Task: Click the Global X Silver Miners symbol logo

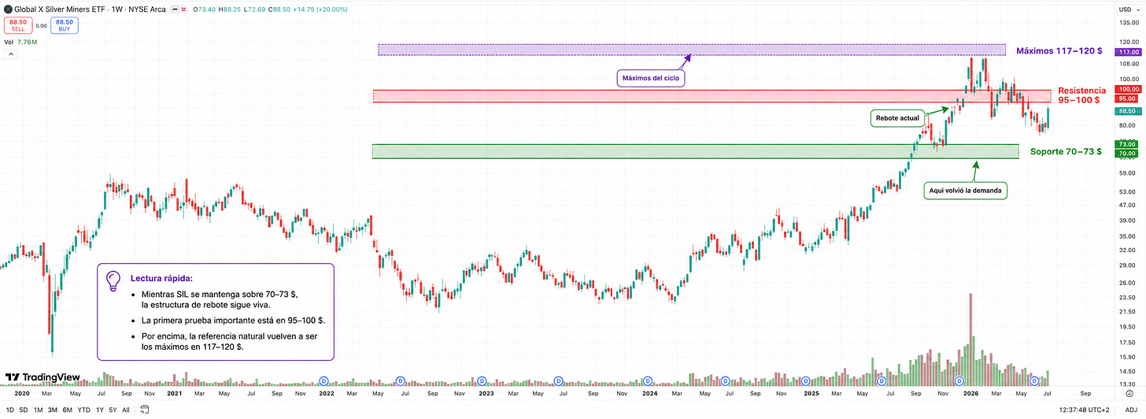Action: 7,9
